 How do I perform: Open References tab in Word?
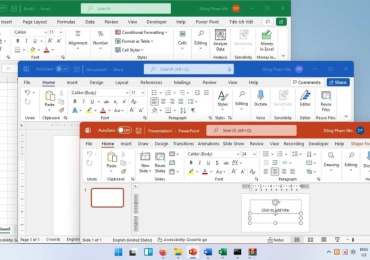(151, 82)
